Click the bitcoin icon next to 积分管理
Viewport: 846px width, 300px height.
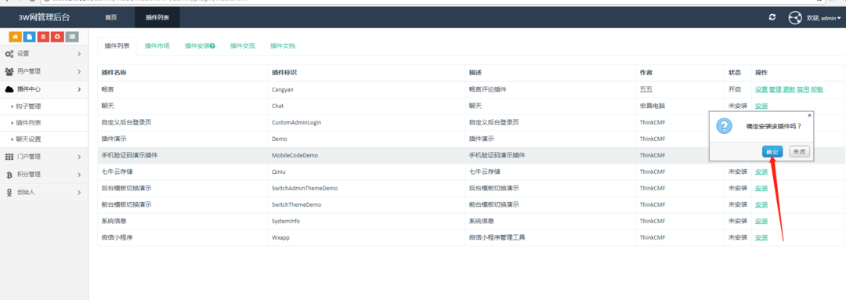[x=9, y=175]
